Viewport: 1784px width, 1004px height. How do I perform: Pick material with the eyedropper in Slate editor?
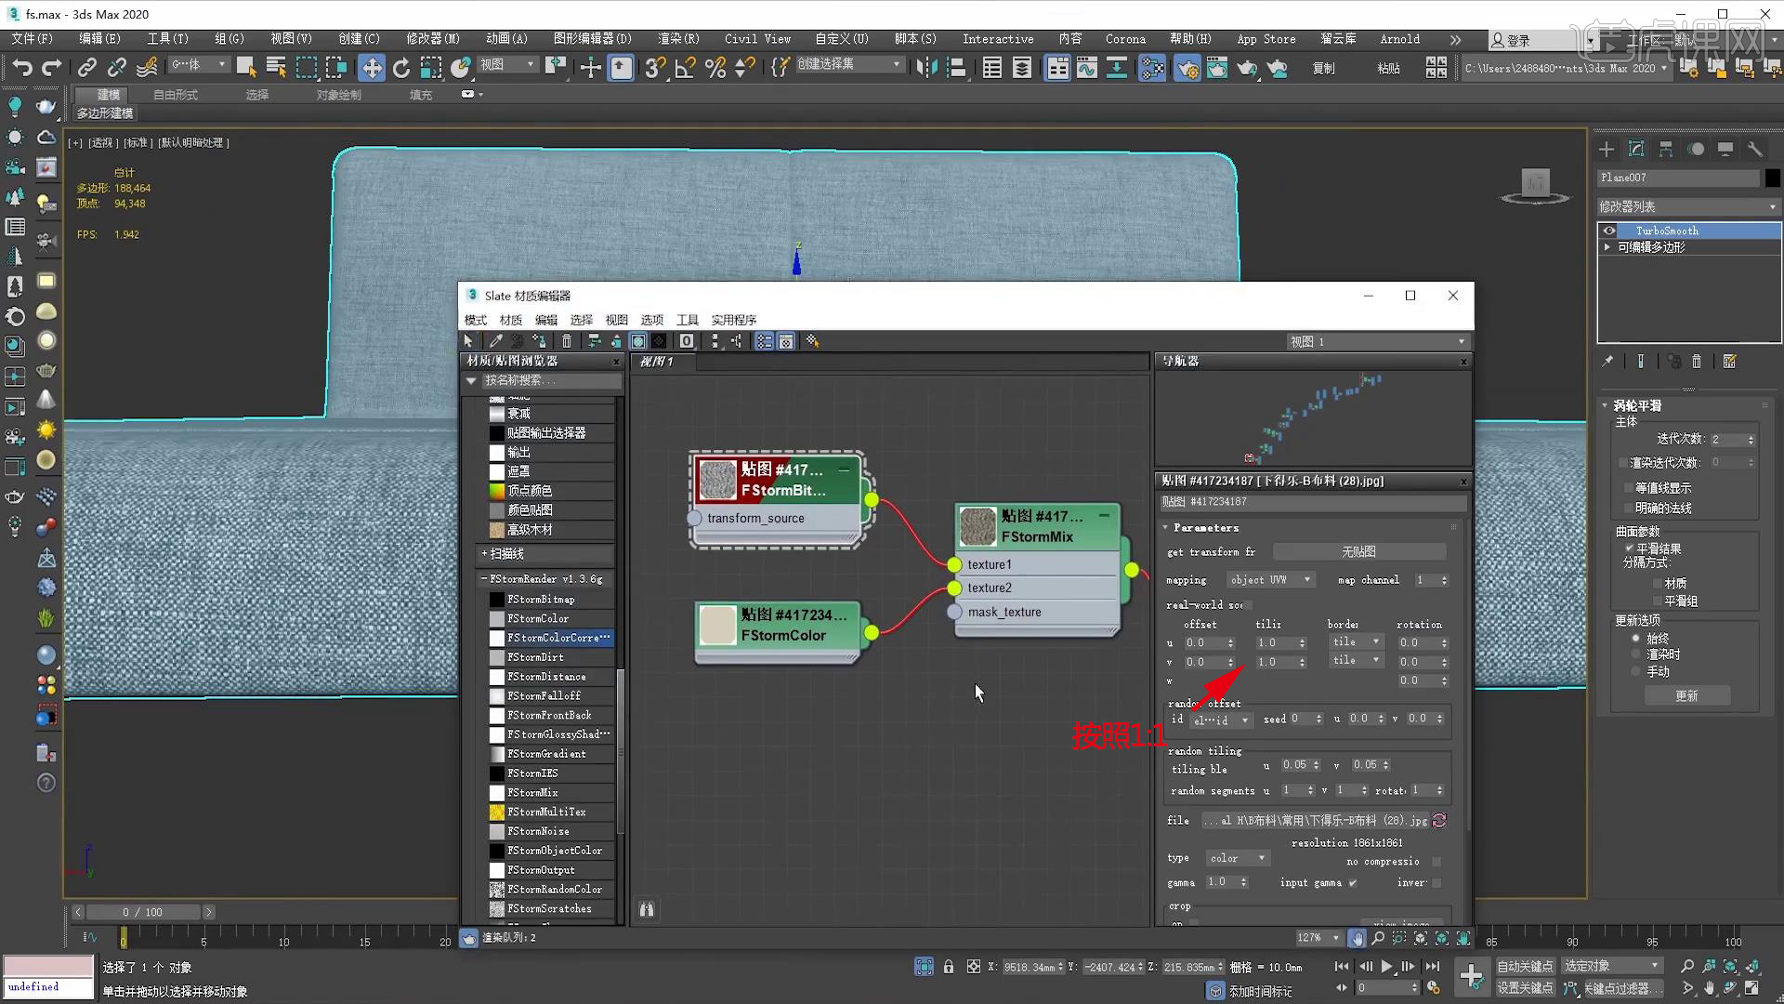click(x=495, y=341)
